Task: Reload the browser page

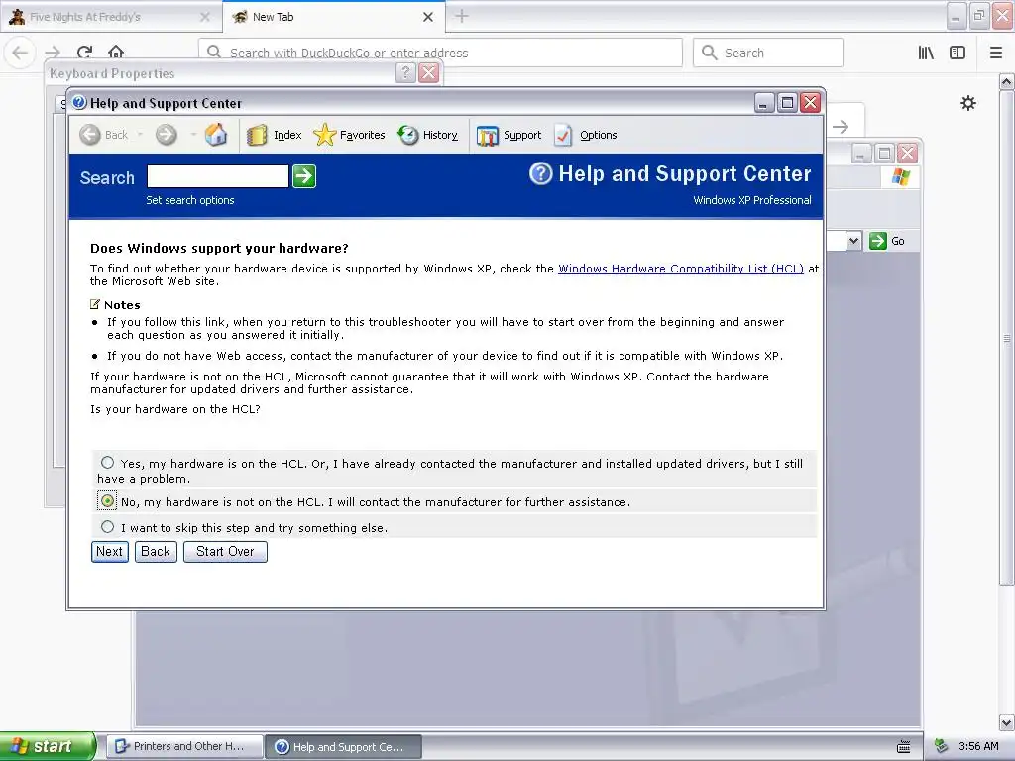Action: (x=84, y=53)
